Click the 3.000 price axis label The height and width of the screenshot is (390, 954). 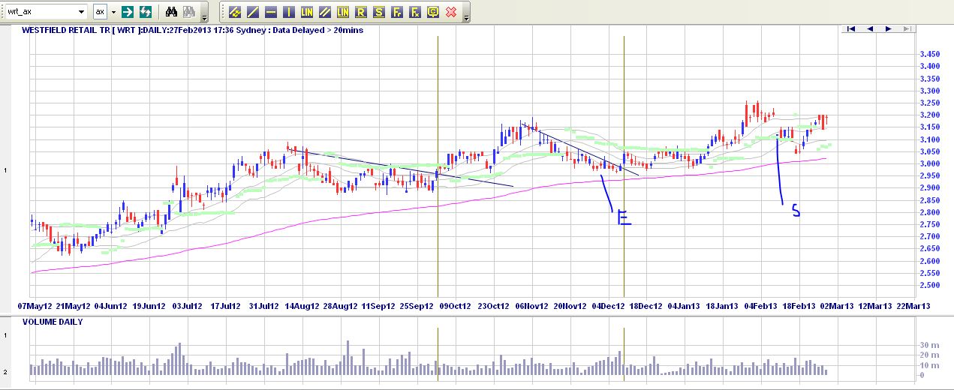[x=929, y=163]
